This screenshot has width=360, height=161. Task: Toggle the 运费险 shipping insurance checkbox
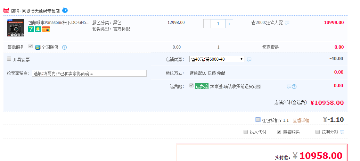coord(191,86)
